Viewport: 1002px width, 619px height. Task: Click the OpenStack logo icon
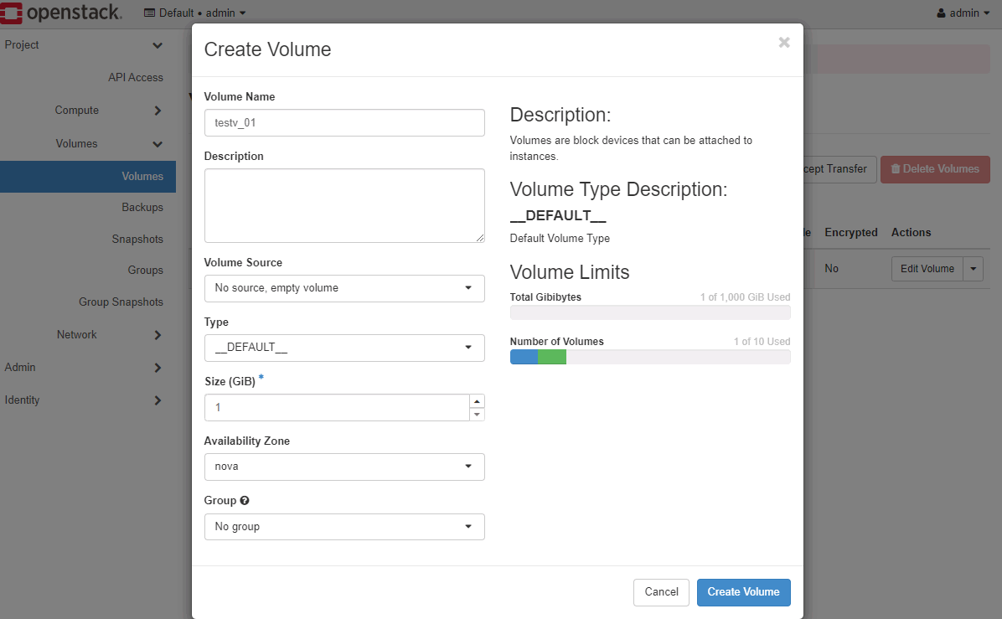tap(11, 13)
